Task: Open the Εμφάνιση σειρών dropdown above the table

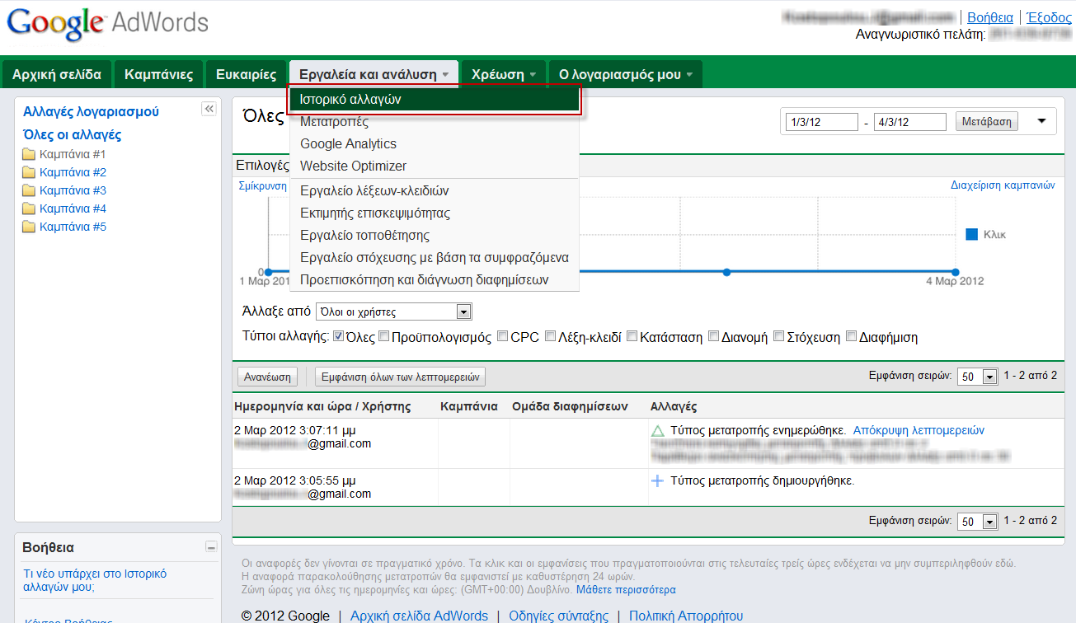Action: coord(978,377)
